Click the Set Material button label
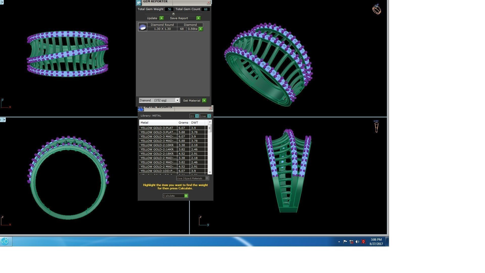Image resolution: width=485 pixels, height=273 pixels. coord(191,101)
